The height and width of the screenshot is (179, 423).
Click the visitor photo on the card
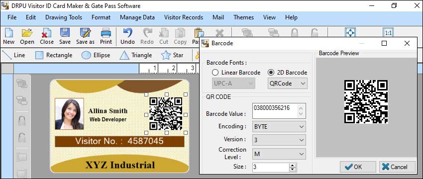(69, 114)
